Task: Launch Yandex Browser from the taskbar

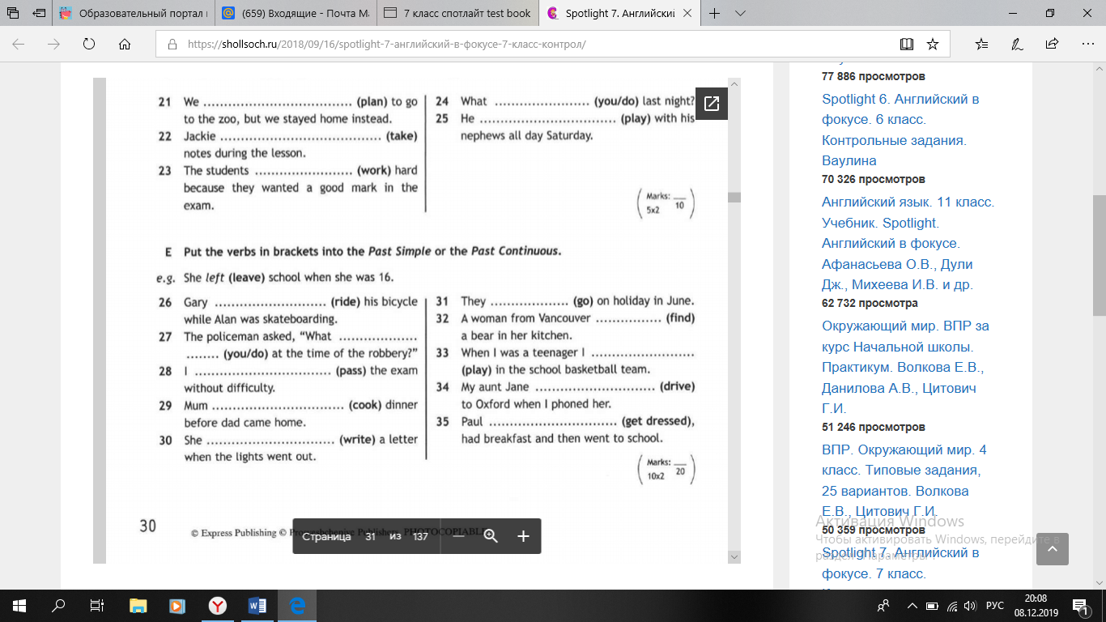Action: 218,605
